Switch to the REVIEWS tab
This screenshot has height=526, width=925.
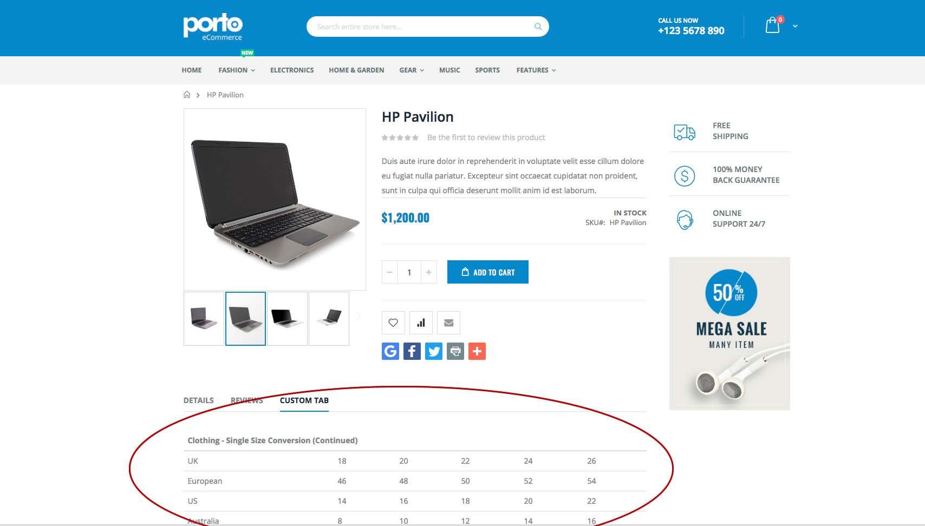[246, 400]
